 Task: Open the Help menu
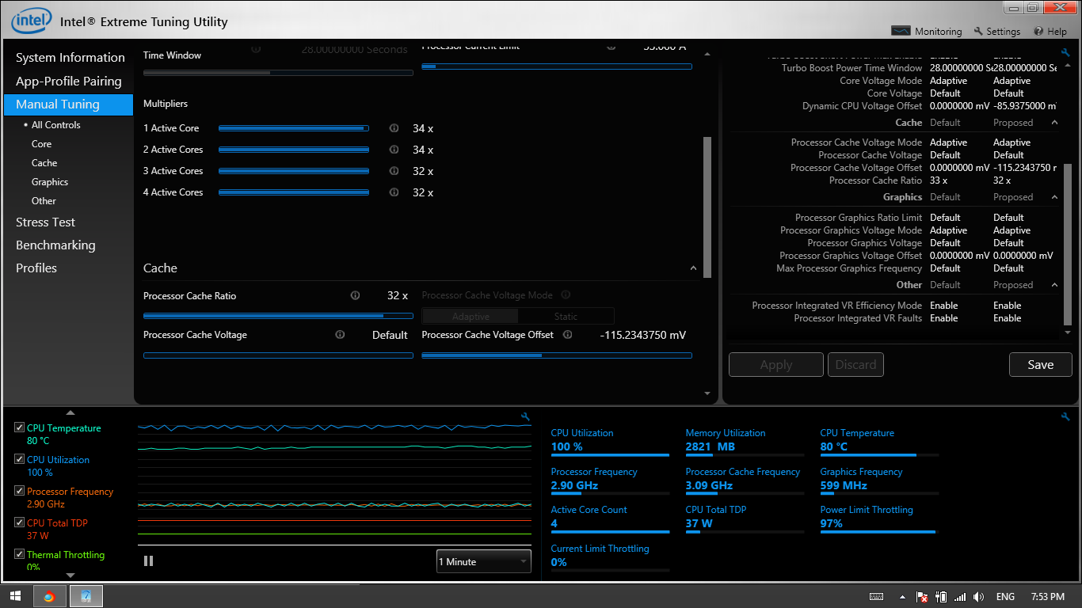click(1050, 32)
